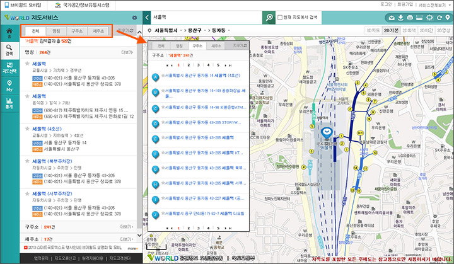454x264 pixels.
Task: Switch to the 3D지도 map mode
Action: click(373, 30)
